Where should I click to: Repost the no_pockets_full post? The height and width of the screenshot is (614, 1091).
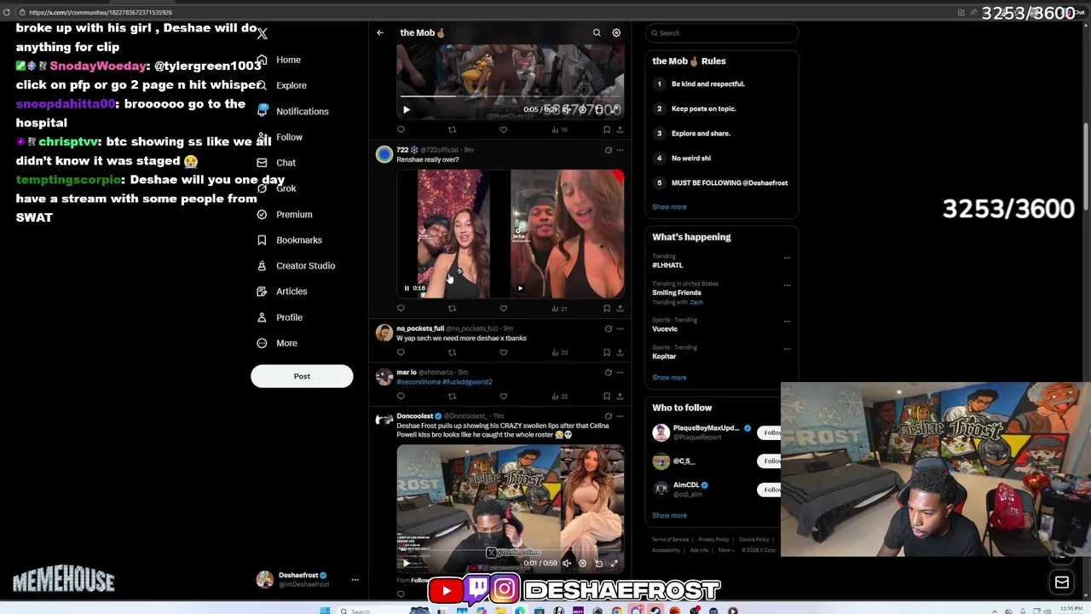pyautogui.click(x=452, y=352)
